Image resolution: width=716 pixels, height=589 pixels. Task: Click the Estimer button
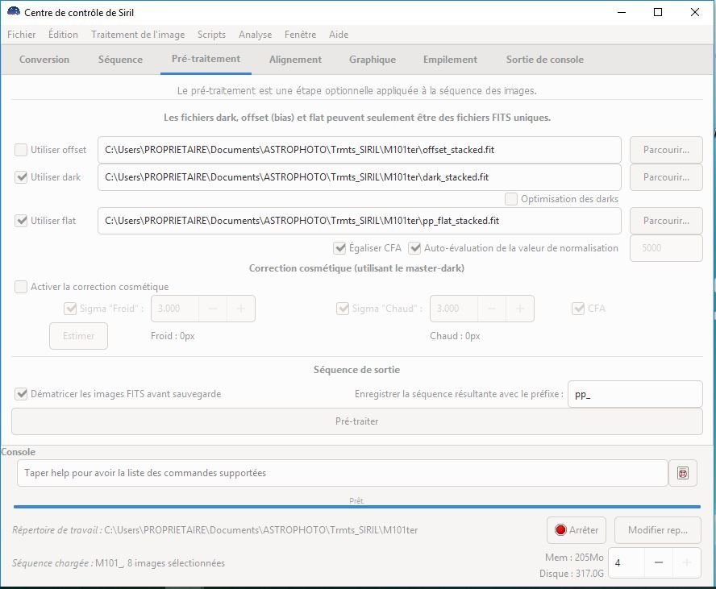tap(78, 336)
